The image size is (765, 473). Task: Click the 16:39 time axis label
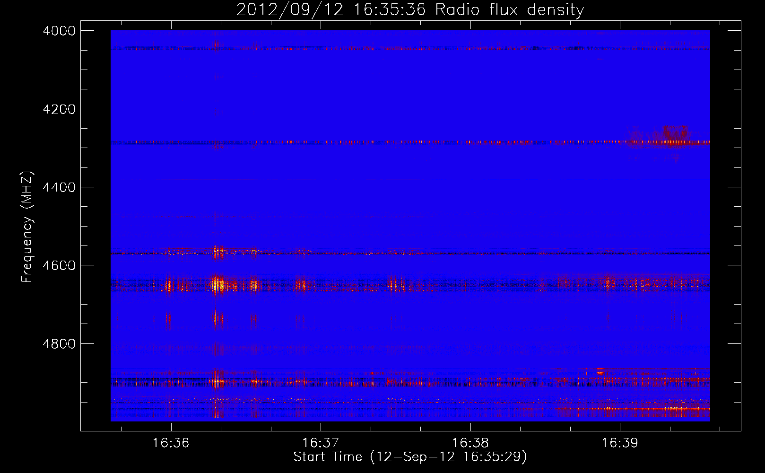[620, 443]
